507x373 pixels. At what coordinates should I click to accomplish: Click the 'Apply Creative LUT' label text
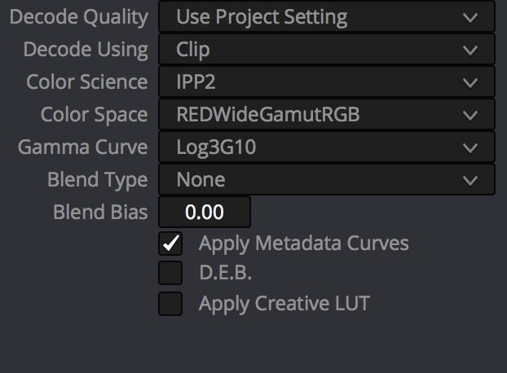tap(284, 304)
